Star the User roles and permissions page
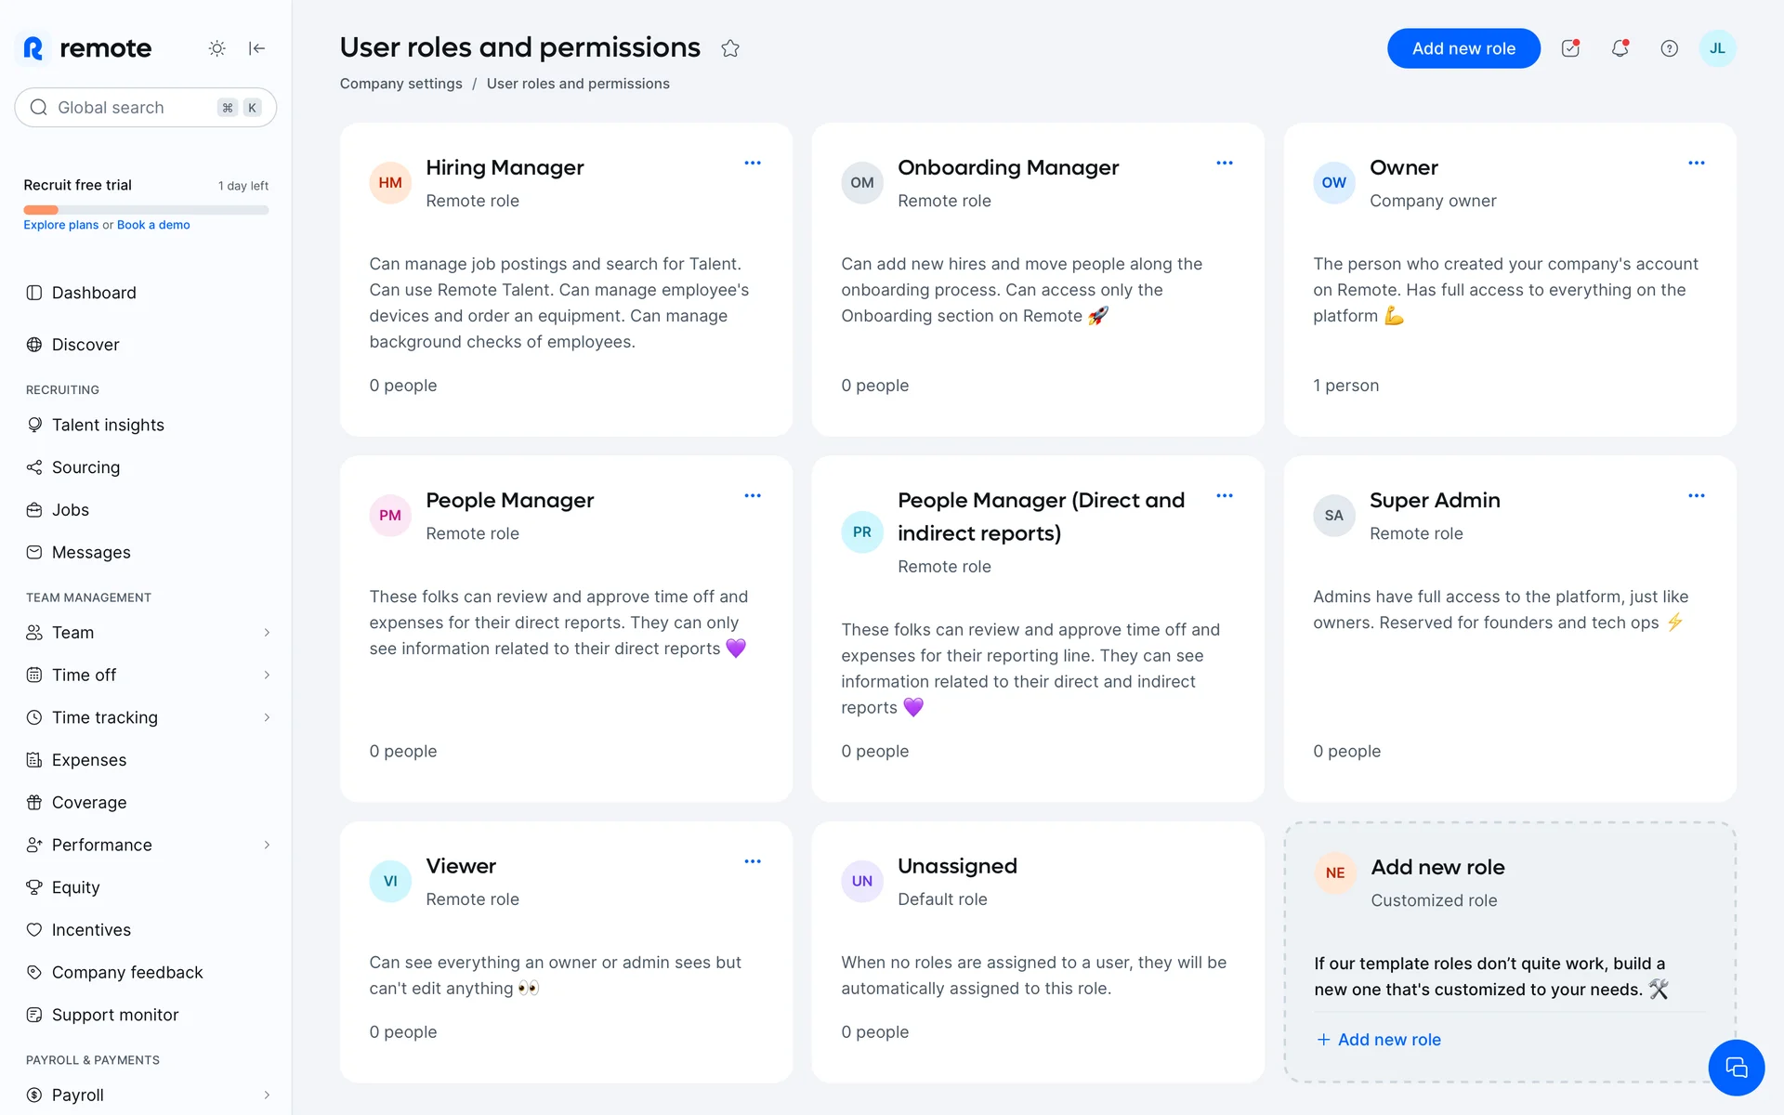This screenshot has width=1784, height=1115. [x=730, y=48]
